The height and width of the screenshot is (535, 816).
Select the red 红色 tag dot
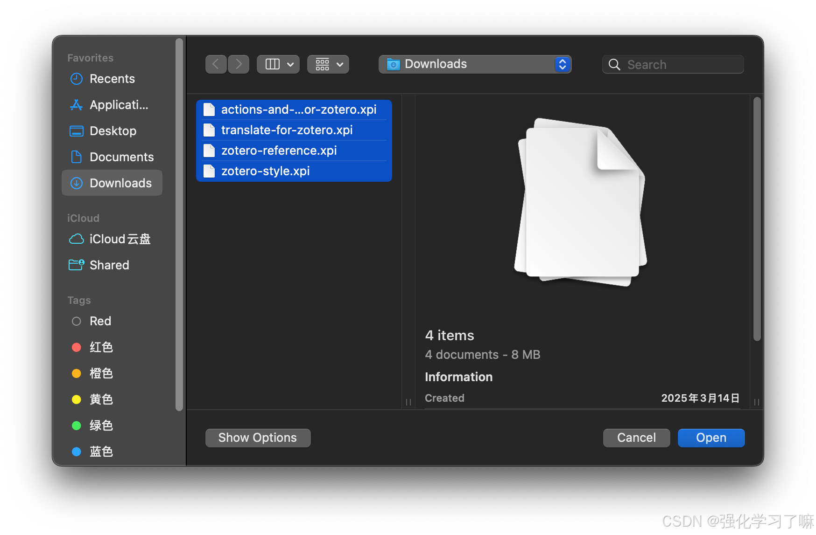77,347
